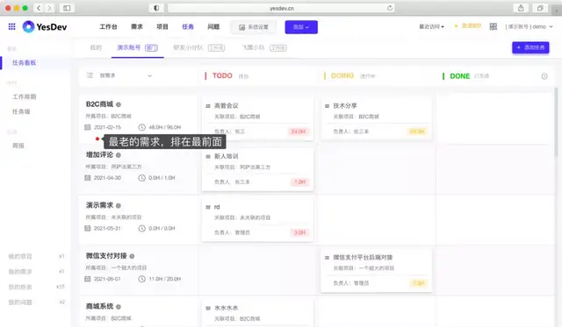Click the clock icon beside 11.0H / 20.0H

[142, 279]
